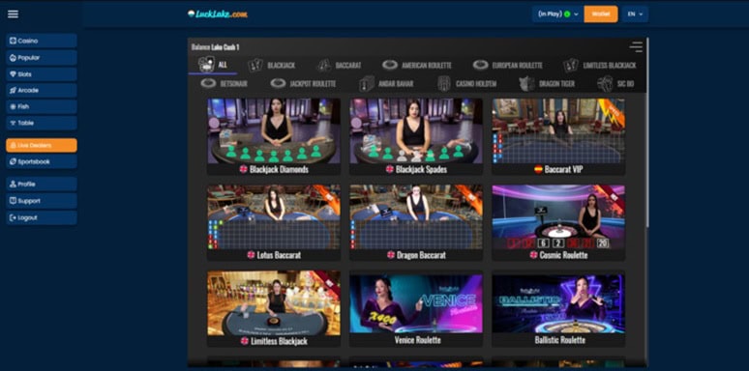Click the 'Blackjack Diamonds' title text
749x371 pixels.
pyautogui.click(x=279, y=169)
